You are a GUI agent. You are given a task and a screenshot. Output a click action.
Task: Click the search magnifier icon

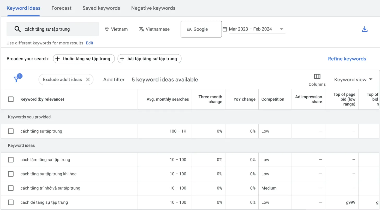tap(17, 29)
